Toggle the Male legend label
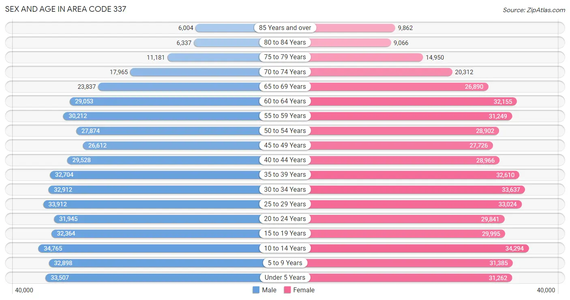 pos(269,290)
